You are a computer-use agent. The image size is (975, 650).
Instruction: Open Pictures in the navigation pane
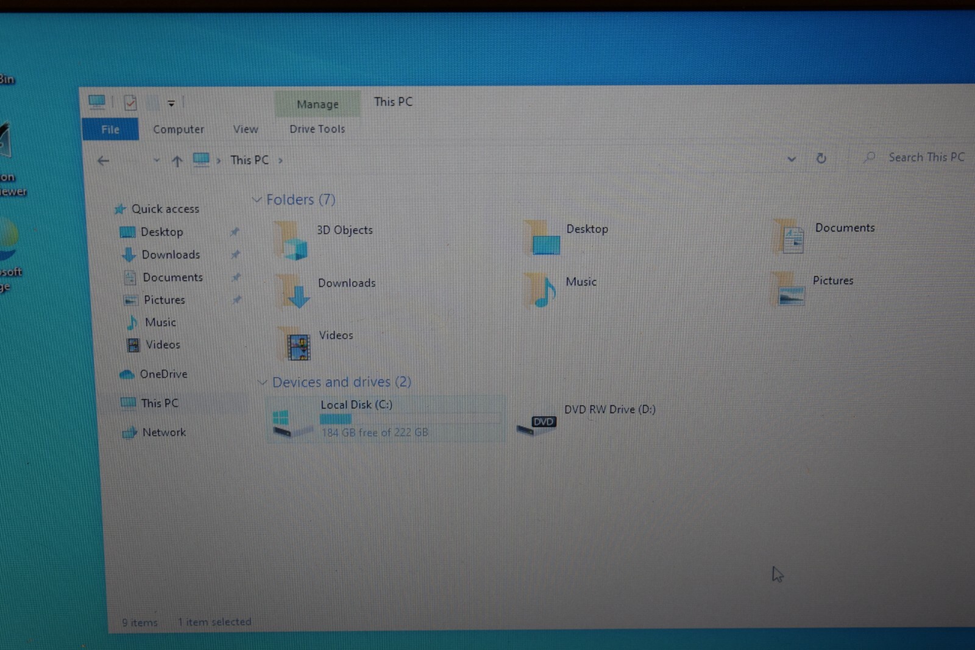[164, 300]
